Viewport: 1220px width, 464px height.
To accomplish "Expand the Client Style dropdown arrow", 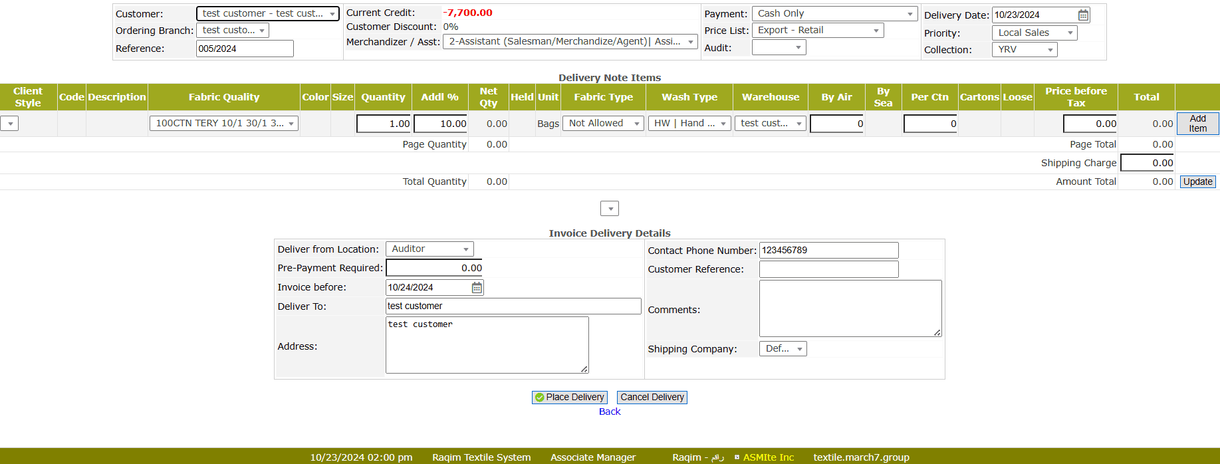I will (x=10, y=124).
